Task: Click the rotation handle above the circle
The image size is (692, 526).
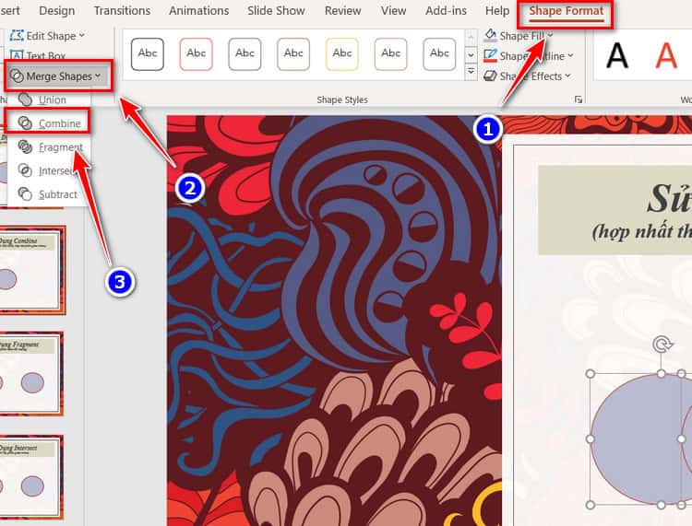Action: click(x=662, y=344)
